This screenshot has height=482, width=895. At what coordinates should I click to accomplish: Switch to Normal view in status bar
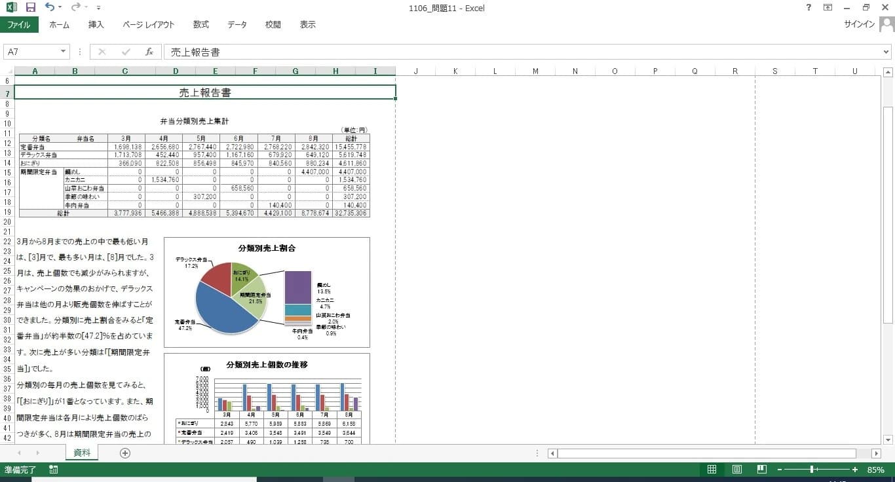pyautogui.click(x=712, y=470)
